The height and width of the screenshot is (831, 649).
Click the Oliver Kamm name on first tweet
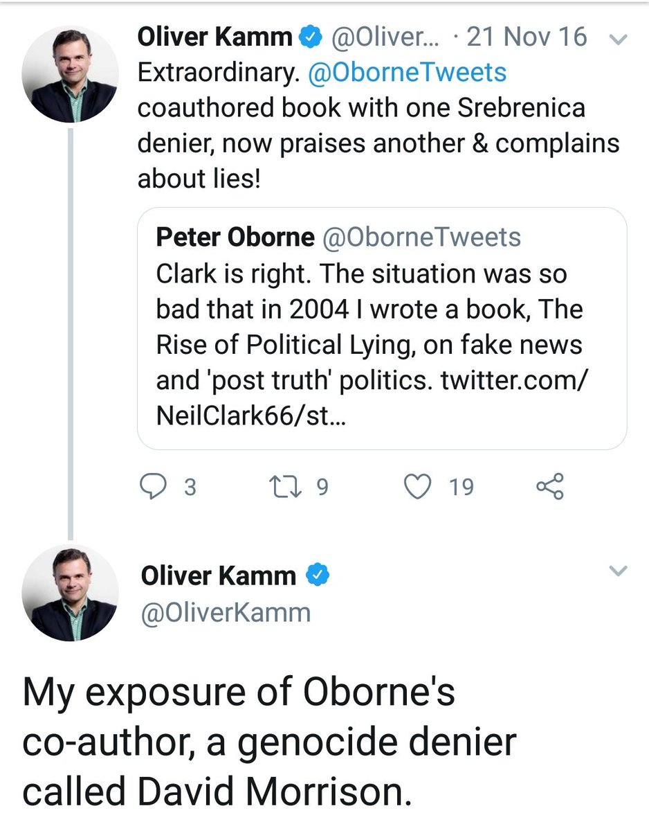[214, 37]
